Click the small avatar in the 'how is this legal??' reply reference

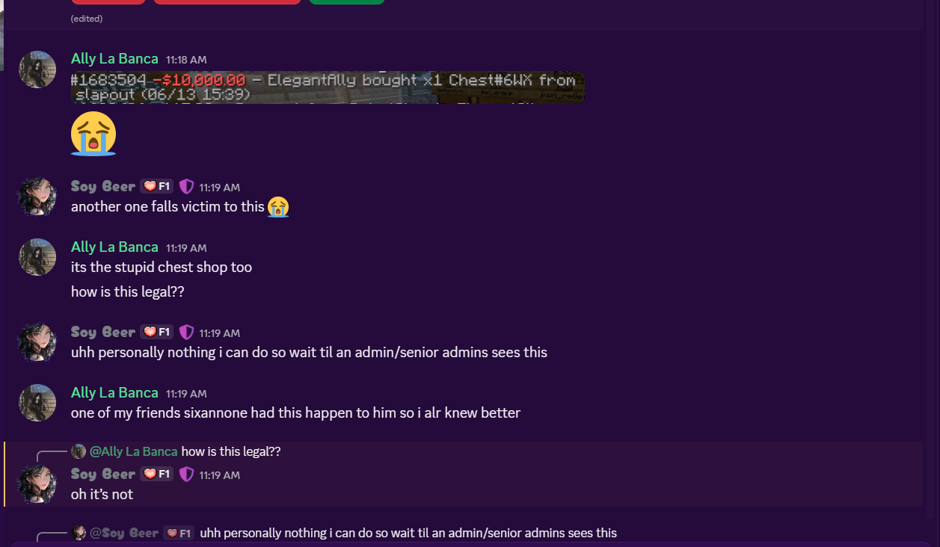(79, 451)
